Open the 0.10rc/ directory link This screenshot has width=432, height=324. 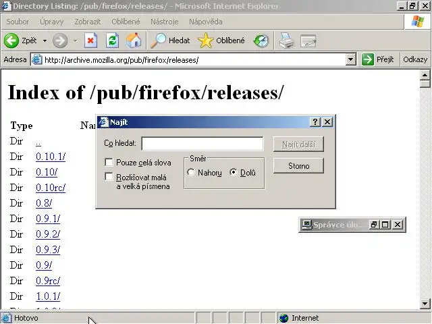tap(51, 188)
